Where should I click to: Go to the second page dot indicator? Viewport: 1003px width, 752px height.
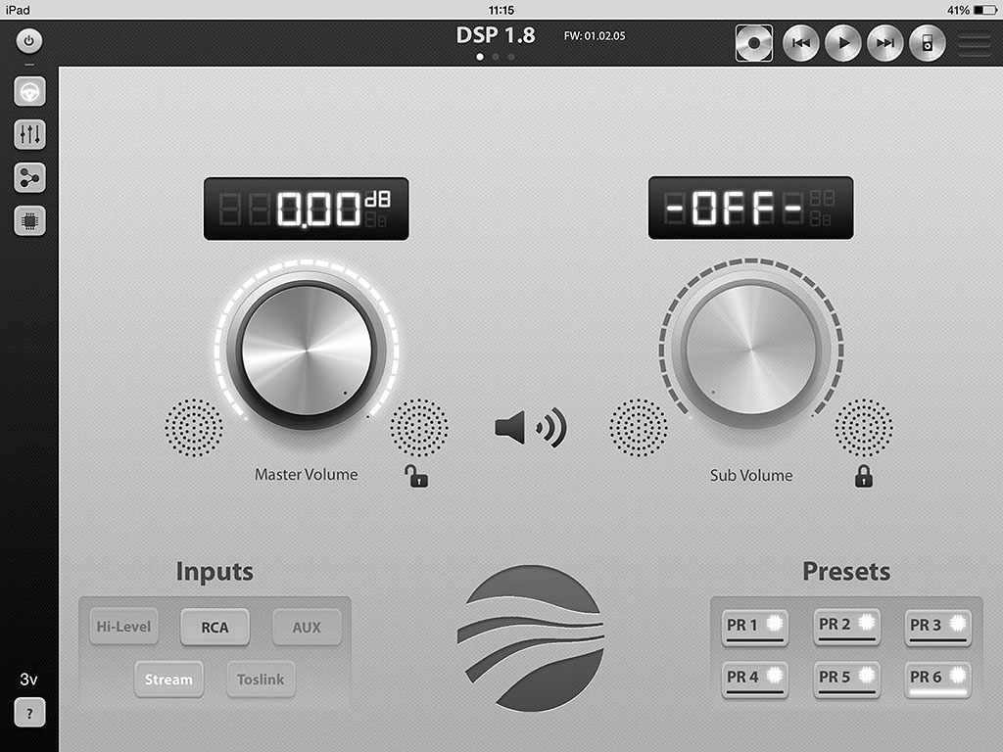pyautogui.click(x=496, y=57)
